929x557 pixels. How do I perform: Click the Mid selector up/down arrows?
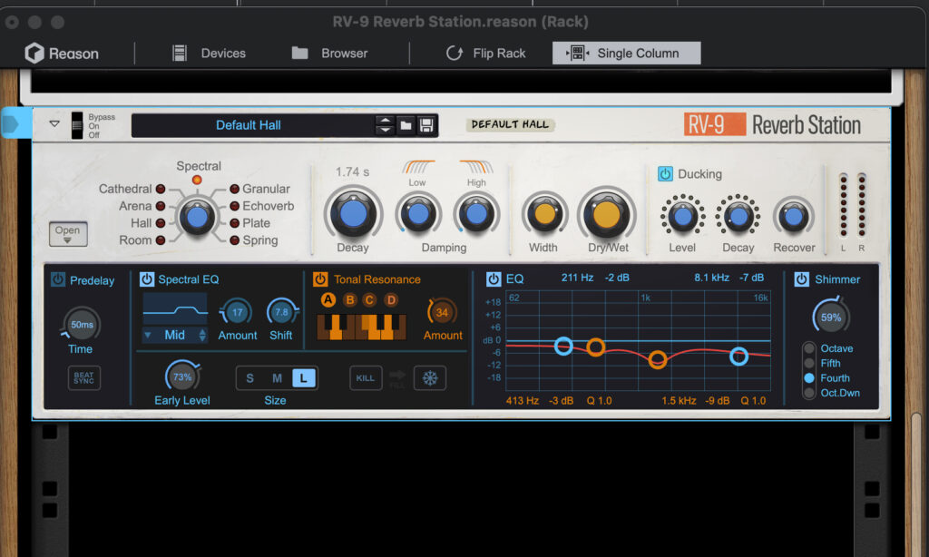pyautogui.click(x=202, y=335)
